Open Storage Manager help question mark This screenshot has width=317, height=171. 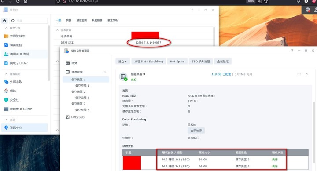[292, 51]
